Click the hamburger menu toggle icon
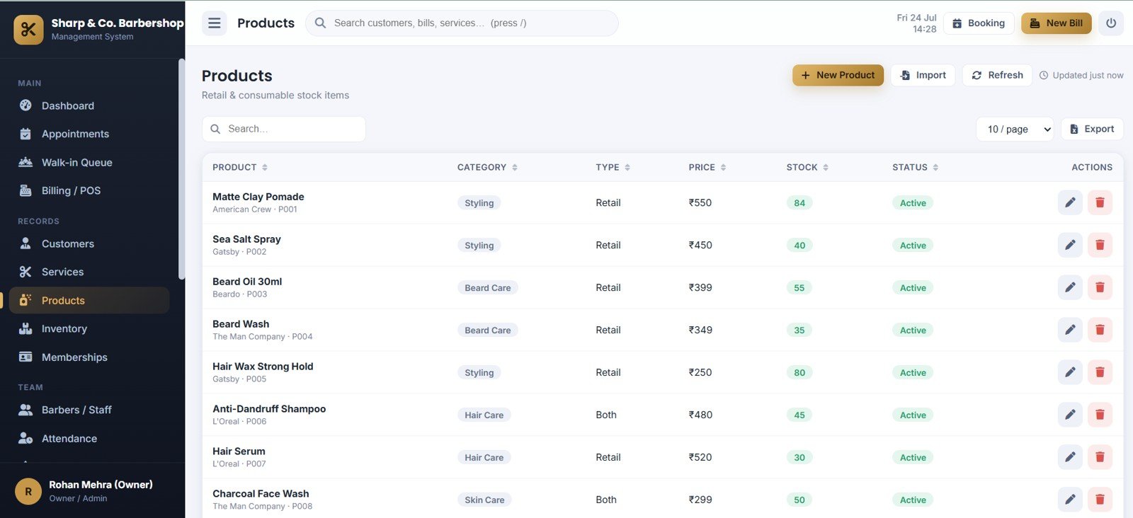 [x=215, y=23]
